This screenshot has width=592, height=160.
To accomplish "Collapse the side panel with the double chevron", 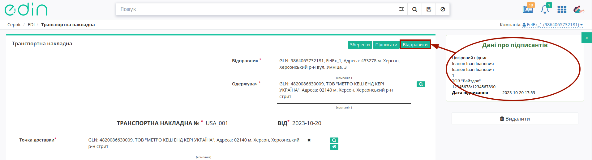I will pos(586,38).
